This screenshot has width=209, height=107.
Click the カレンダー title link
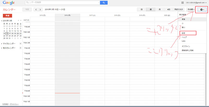9,10
